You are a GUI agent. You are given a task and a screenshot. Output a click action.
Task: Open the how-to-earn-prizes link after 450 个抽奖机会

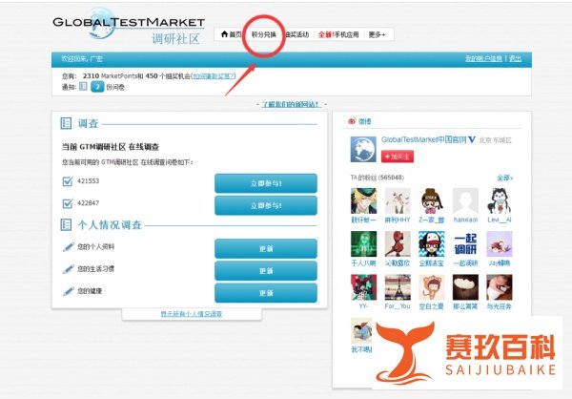pos(214,76)
